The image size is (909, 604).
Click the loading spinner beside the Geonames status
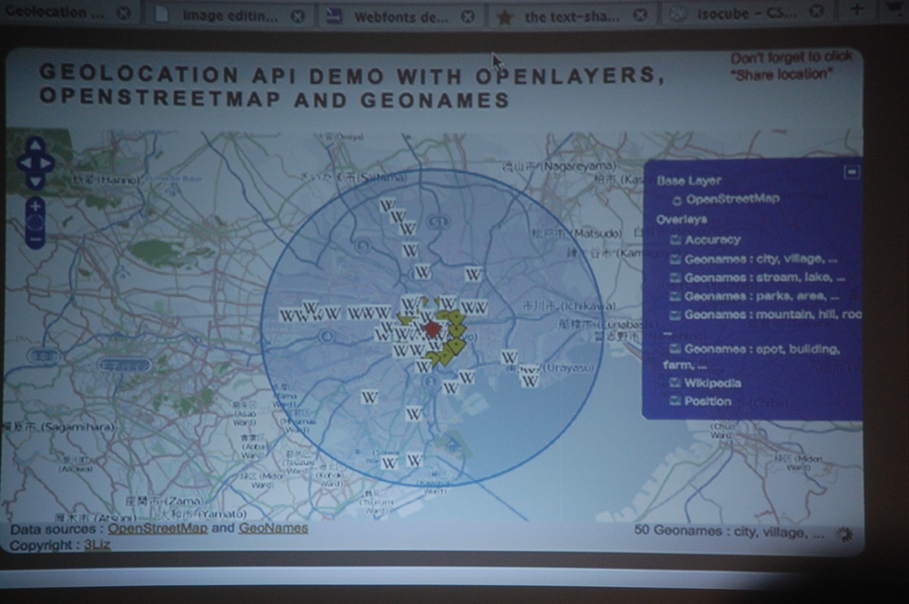(x=843, y=534)
